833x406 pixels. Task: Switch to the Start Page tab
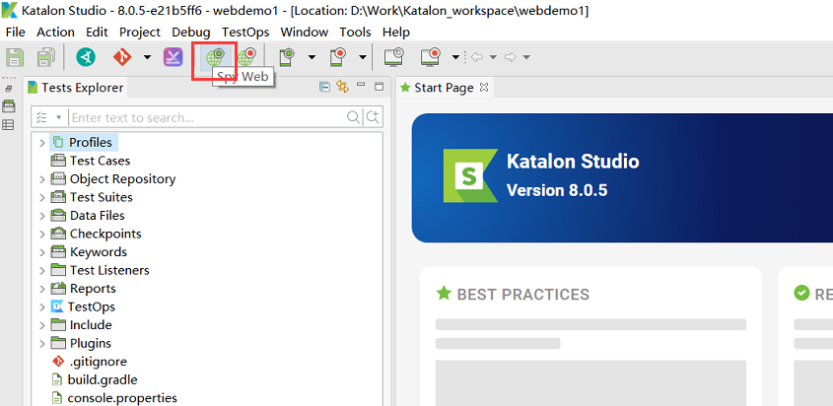[443, 88]
